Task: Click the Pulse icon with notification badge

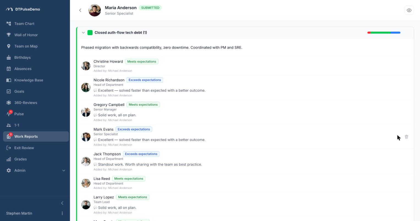Action: click(9, 113)
